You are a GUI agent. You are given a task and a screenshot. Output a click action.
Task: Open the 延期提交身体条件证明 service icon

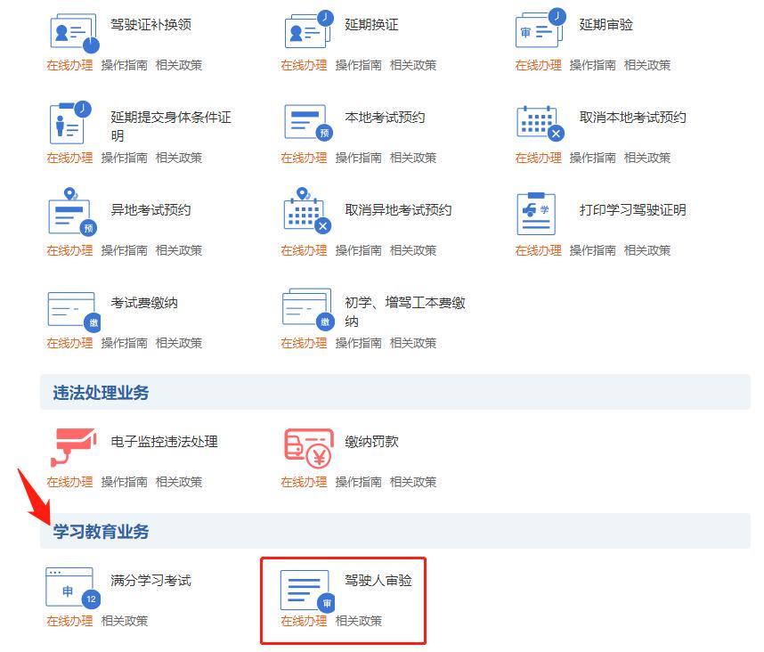70,121
